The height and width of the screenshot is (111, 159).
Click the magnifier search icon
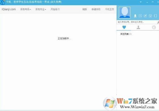coord(158,22)
